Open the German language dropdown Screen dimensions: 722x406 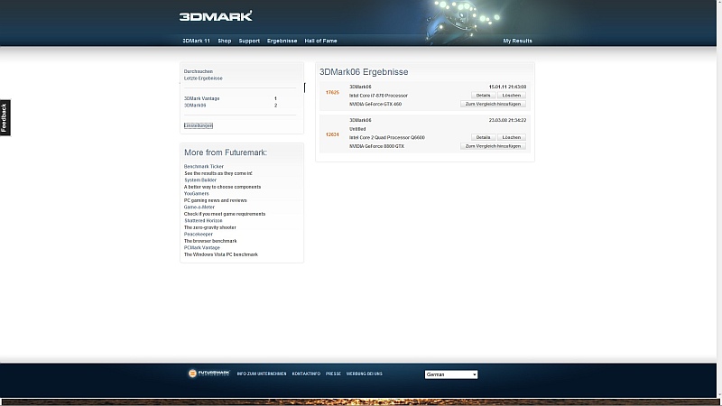(451, 374)
